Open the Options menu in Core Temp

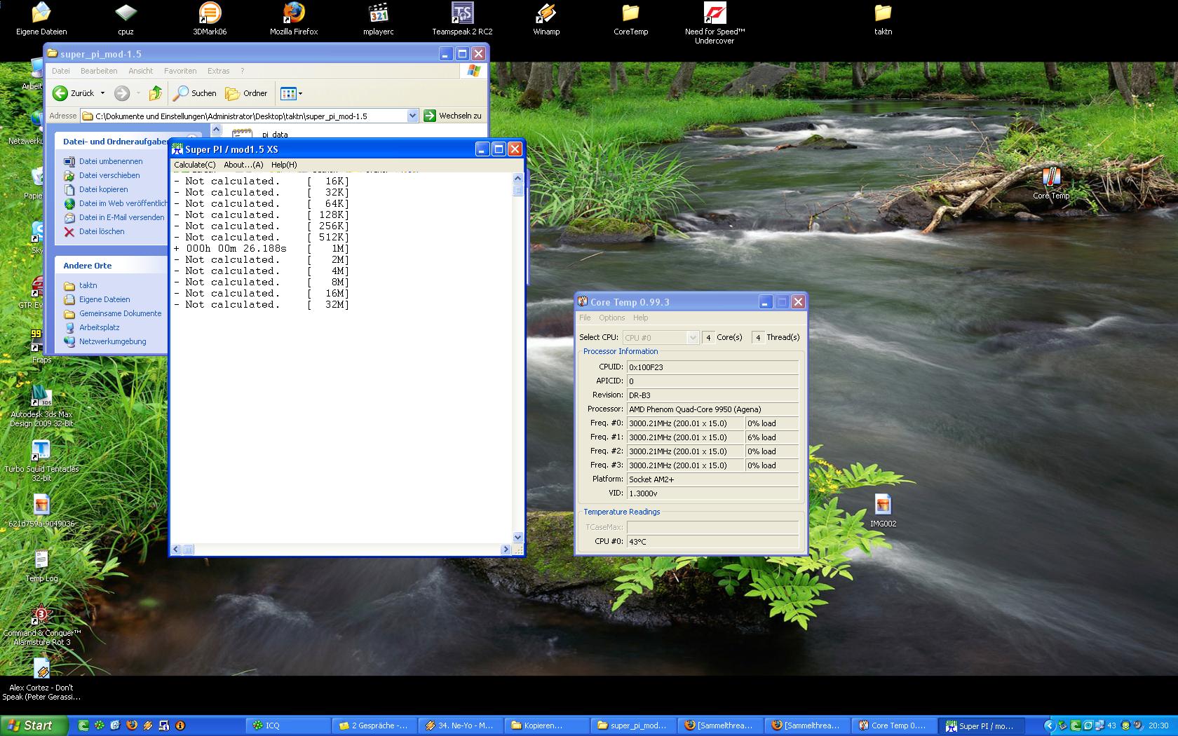tap(611, 318)
